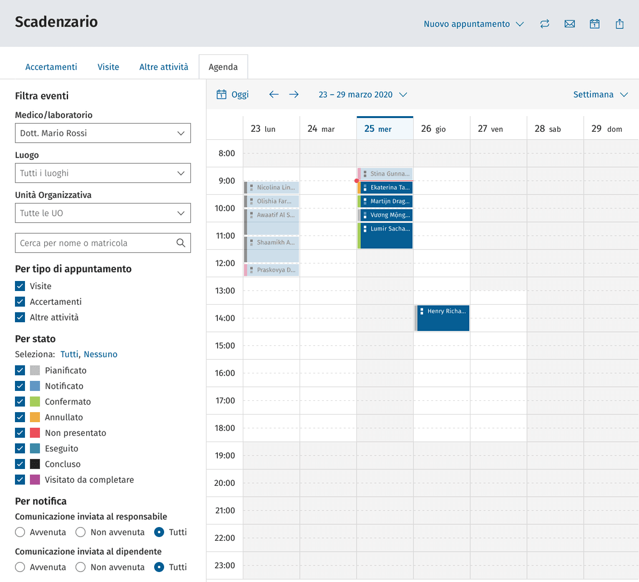This screenshot has width=639, height=582.
Task: Open Medico/laboratorio dropdown Dott. Mario Rossi
Action: (103, 134)
